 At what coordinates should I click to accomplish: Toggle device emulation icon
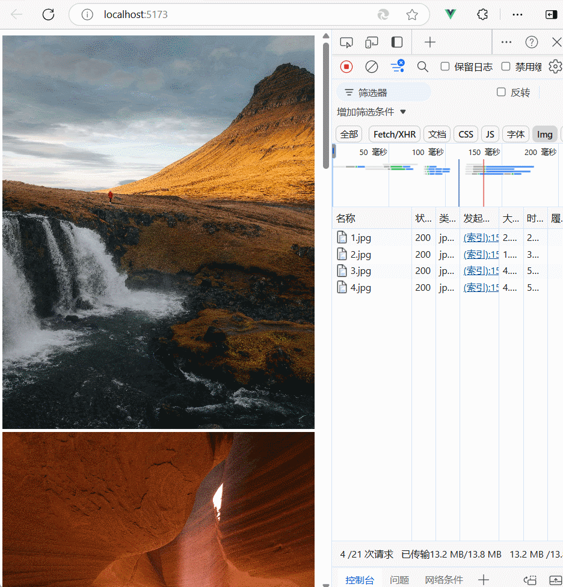372,42
